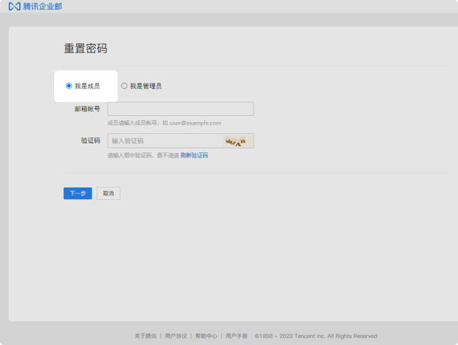Open the 用户手册 footer link

point(236,336)
